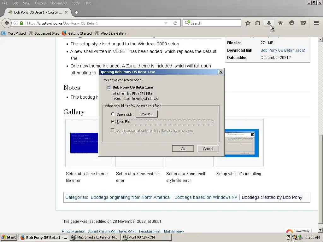The height and width of the screenshot is (242, 323).
Task: Click the help question mark tray icon
Action: pos(289,238)
